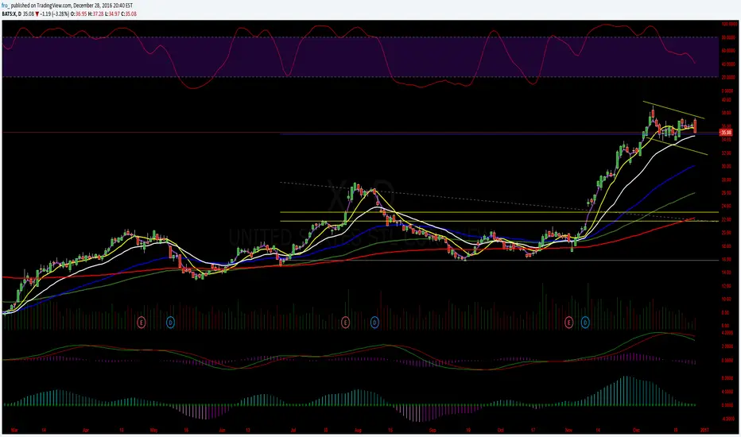This screenshot has height=437, width=741.
Task: Click the 32.00 label on price axis
Action: tap(727, 153)
